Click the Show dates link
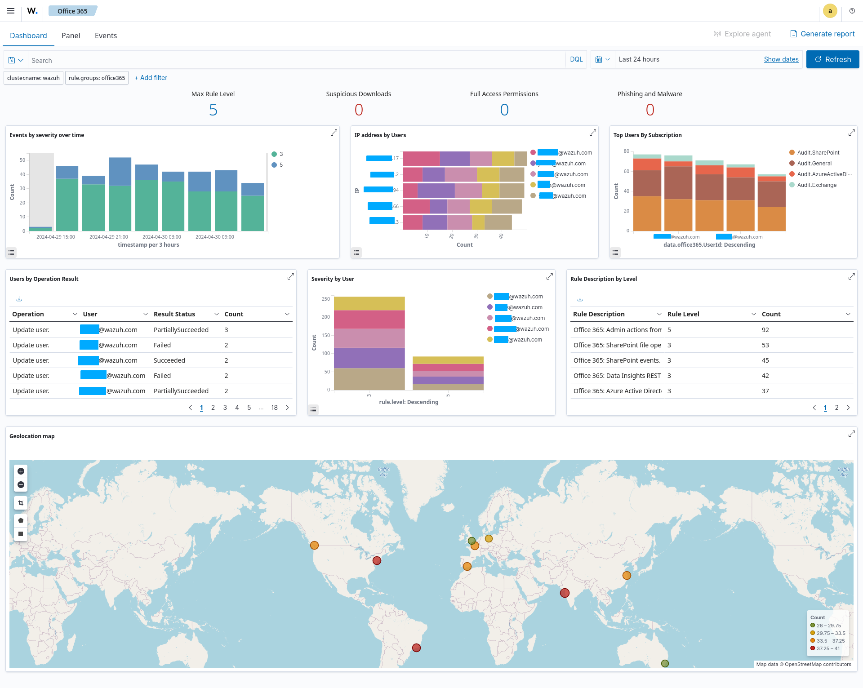The height and width of the screenshot is (688, 863). 781,59
